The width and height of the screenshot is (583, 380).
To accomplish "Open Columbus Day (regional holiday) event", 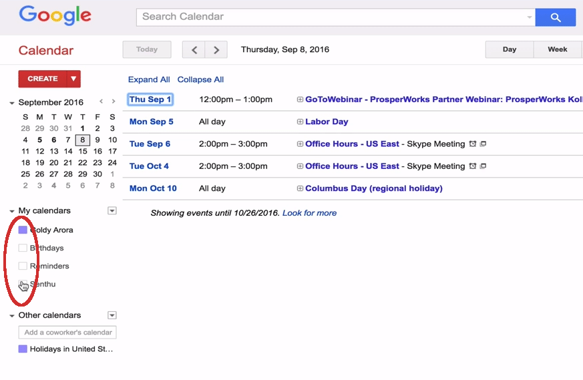I will [374, 188].
